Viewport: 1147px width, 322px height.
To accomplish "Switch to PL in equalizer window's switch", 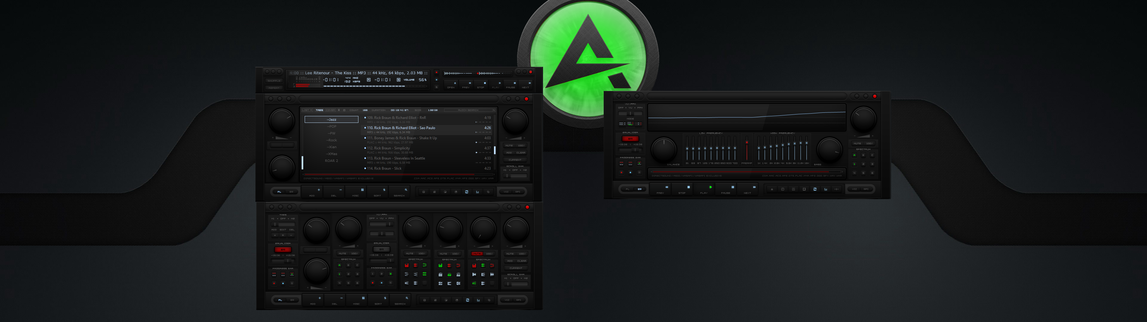I will click(628, 189).
